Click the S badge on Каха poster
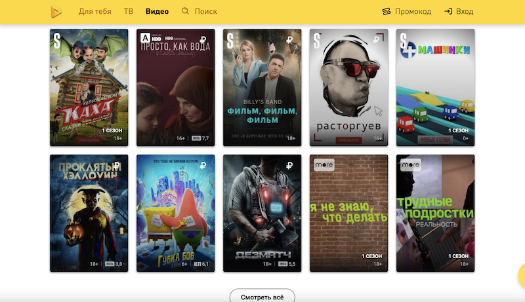 point(57,41)
